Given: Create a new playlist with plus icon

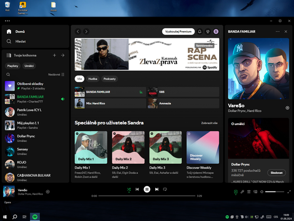Looking at the screenshot, I should (x=55, y=55).
